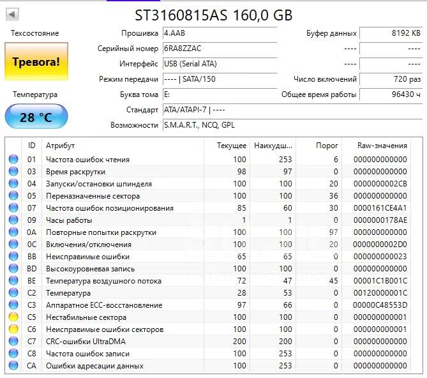The image size is (427, 378).
Task: Click the yellow Тревога! health status button
Action: [x=36, y=61]
